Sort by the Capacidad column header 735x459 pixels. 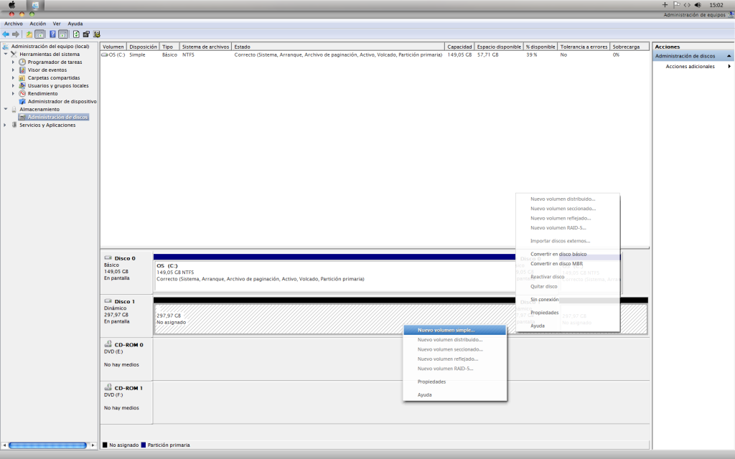tap(459, 47)
